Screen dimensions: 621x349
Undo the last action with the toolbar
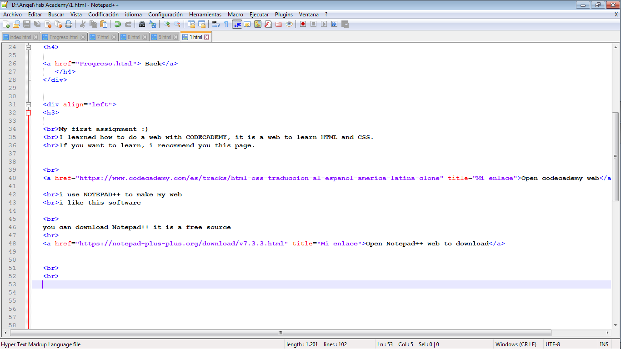118,24
